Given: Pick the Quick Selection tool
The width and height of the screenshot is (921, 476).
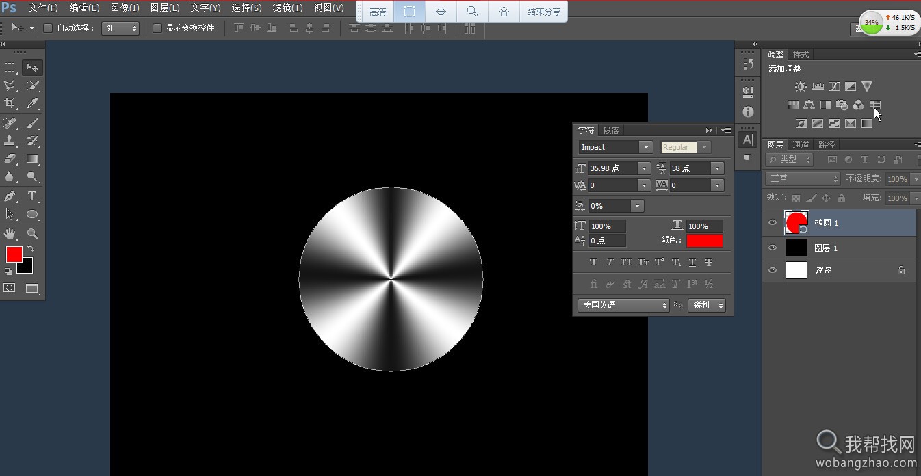Looking at the screenshot, I should click(31, 86).
